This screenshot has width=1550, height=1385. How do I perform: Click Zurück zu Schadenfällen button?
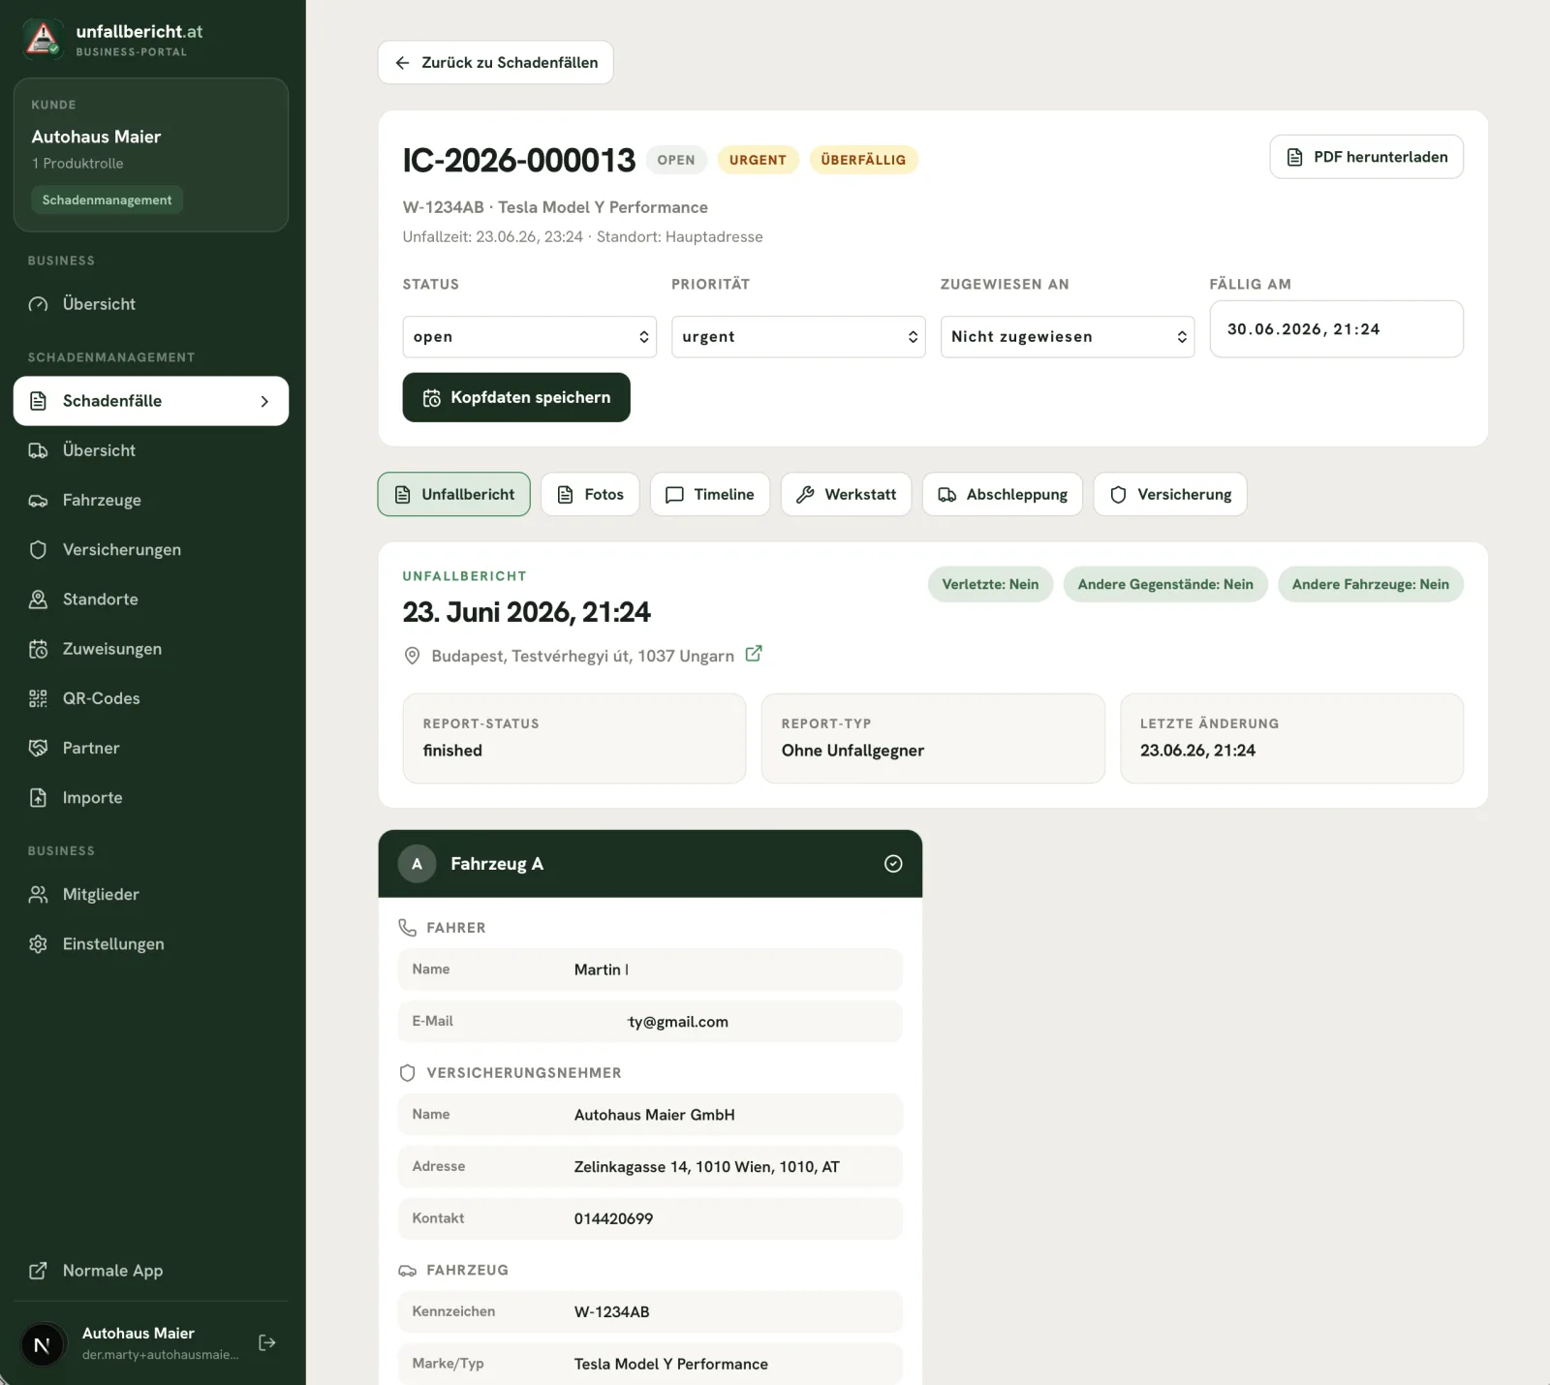(495, 62)
